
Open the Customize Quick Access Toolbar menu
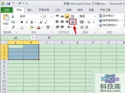(x=27, y=3)
